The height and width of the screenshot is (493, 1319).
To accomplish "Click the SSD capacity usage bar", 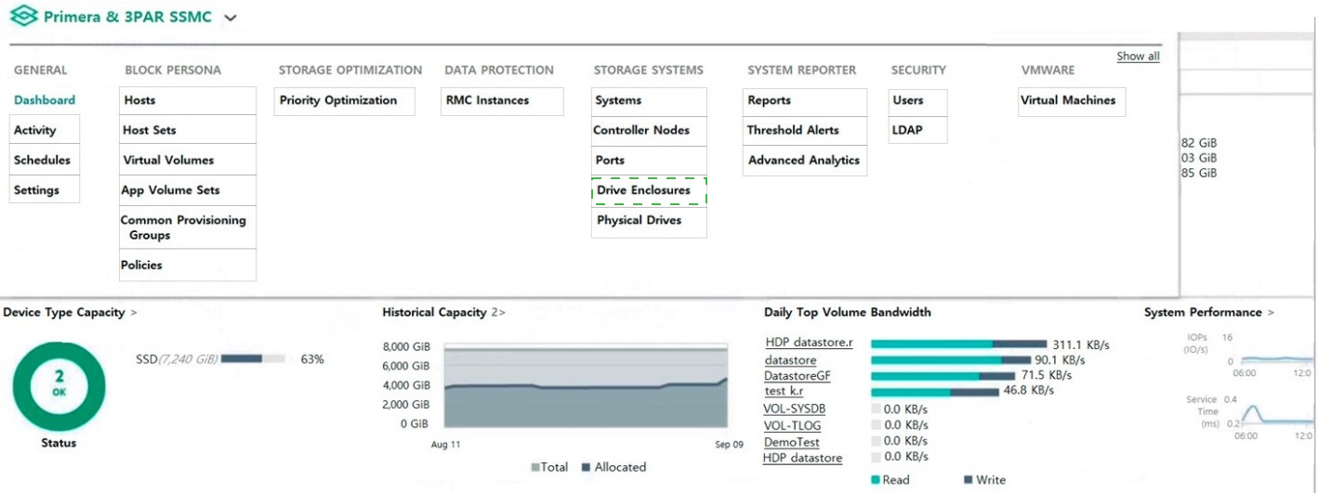I will 253,358.
